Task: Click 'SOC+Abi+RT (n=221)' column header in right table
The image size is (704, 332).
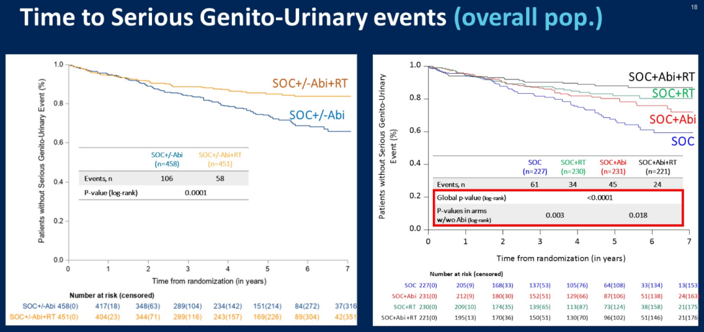Action: (x=656, y=167)
